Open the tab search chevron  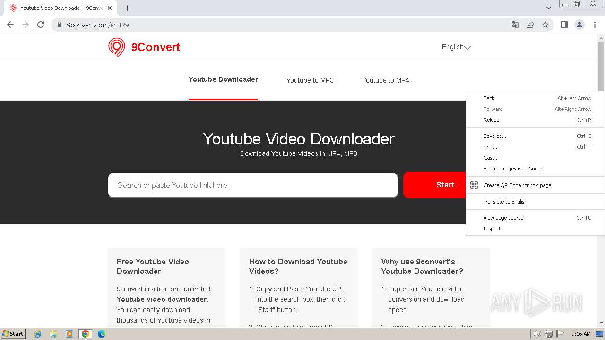point(548,8)
